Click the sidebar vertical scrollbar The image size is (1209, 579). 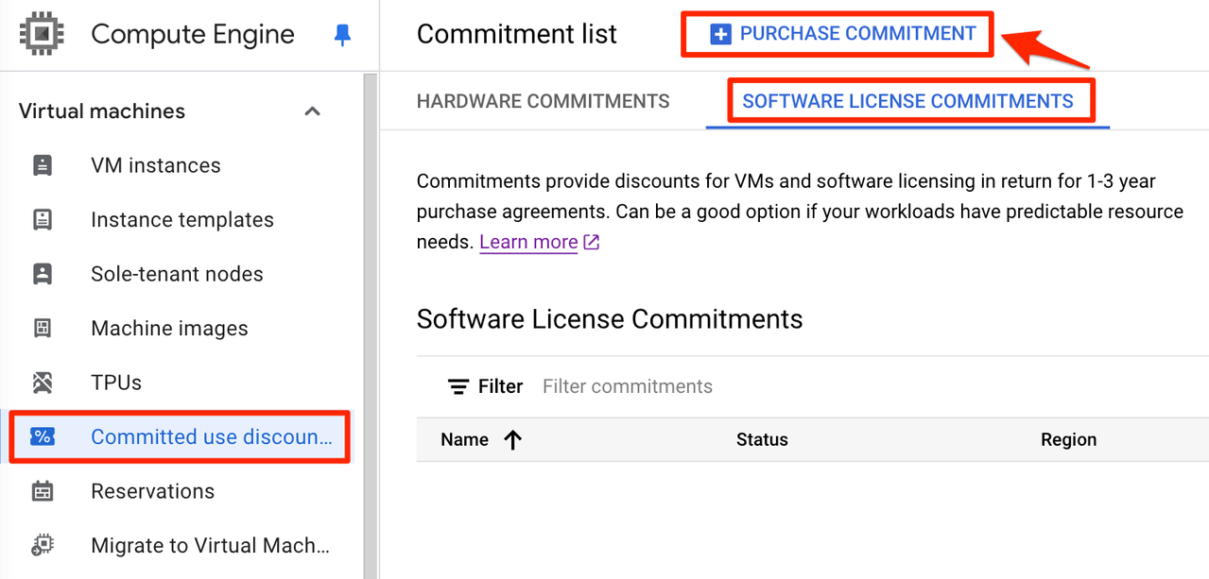pyautogui.click(x=371, y=326)
